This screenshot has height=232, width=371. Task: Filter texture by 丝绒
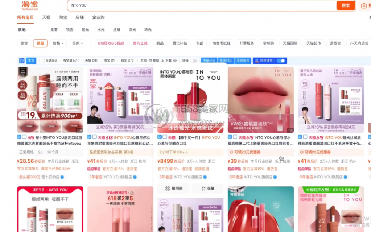[x=117, y=30]
